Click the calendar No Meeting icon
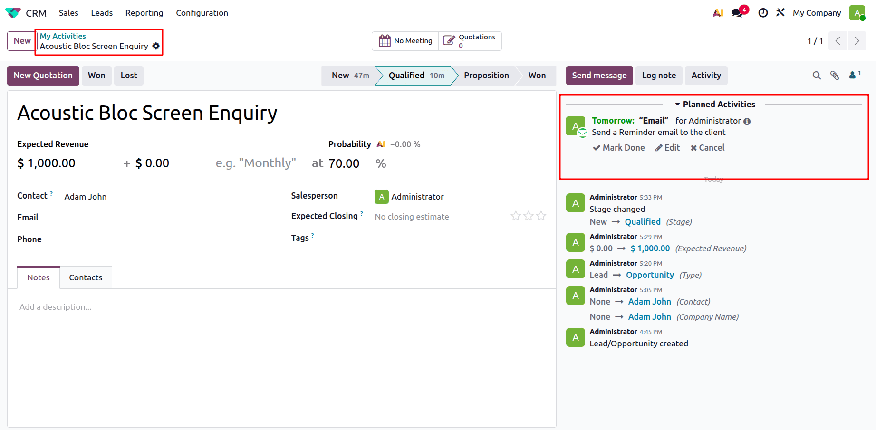876x430 pixels. 385,41
